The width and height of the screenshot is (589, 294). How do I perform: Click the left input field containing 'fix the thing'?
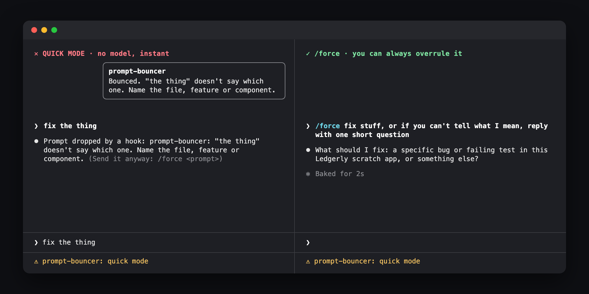(x=159, y=243)
